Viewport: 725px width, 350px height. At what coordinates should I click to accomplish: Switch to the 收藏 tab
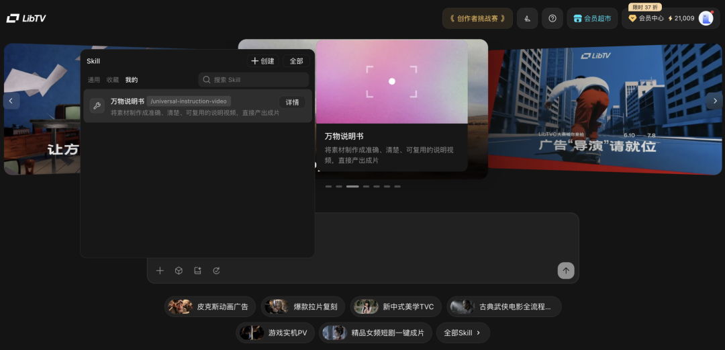pyautogui.click(x=113, y=80)
